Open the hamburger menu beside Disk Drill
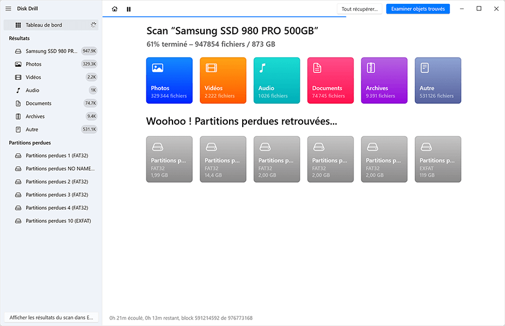Image resolution: width=505 pixels, height=326 pixels. click(x=8, y=9)
